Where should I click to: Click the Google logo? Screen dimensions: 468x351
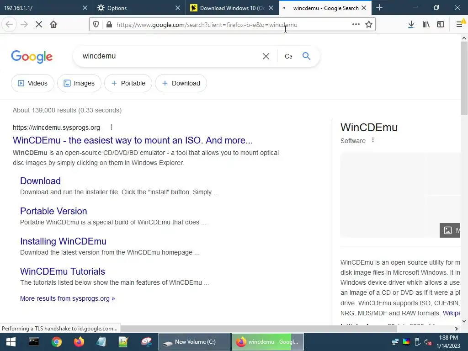(32, 57)
